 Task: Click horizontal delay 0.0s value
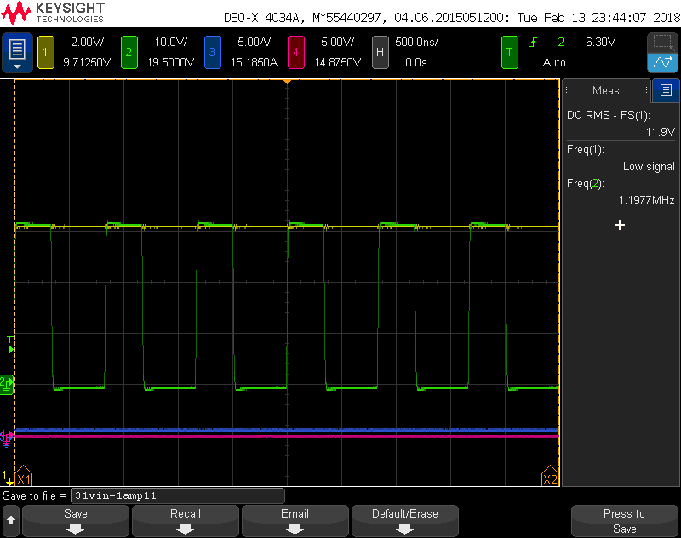click(x=416, y=62)
